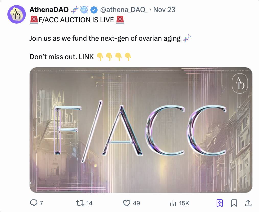Viewport: 259px width, 212px height.
Task: Click the AD logo on the banner
Action: tap(240, 83)
